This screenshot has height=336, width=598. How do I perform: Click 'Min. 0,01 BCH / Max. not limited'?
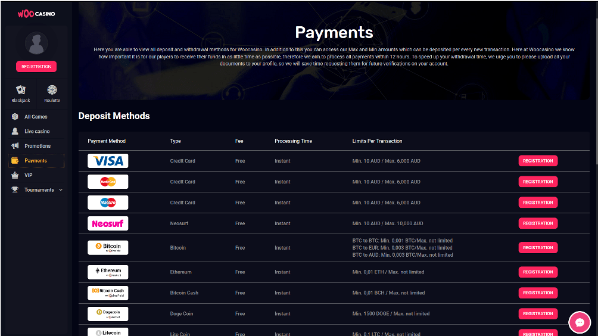pos(388,293)
